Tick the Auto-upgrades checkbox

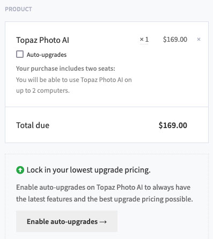point(20,54)
